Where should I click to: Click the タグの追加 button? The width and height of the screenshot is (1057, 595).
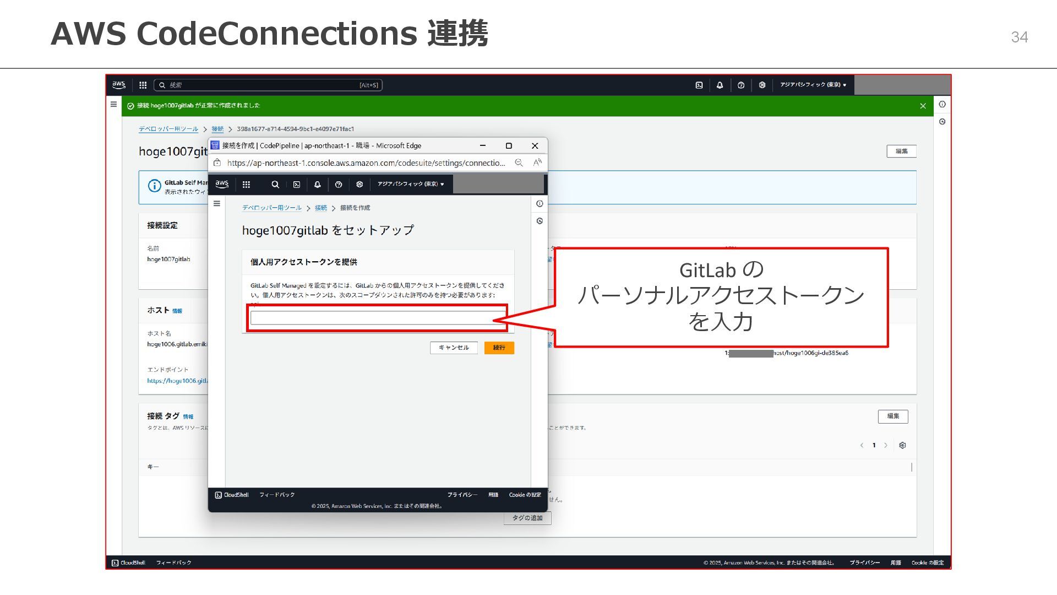(x=527, y=518)
